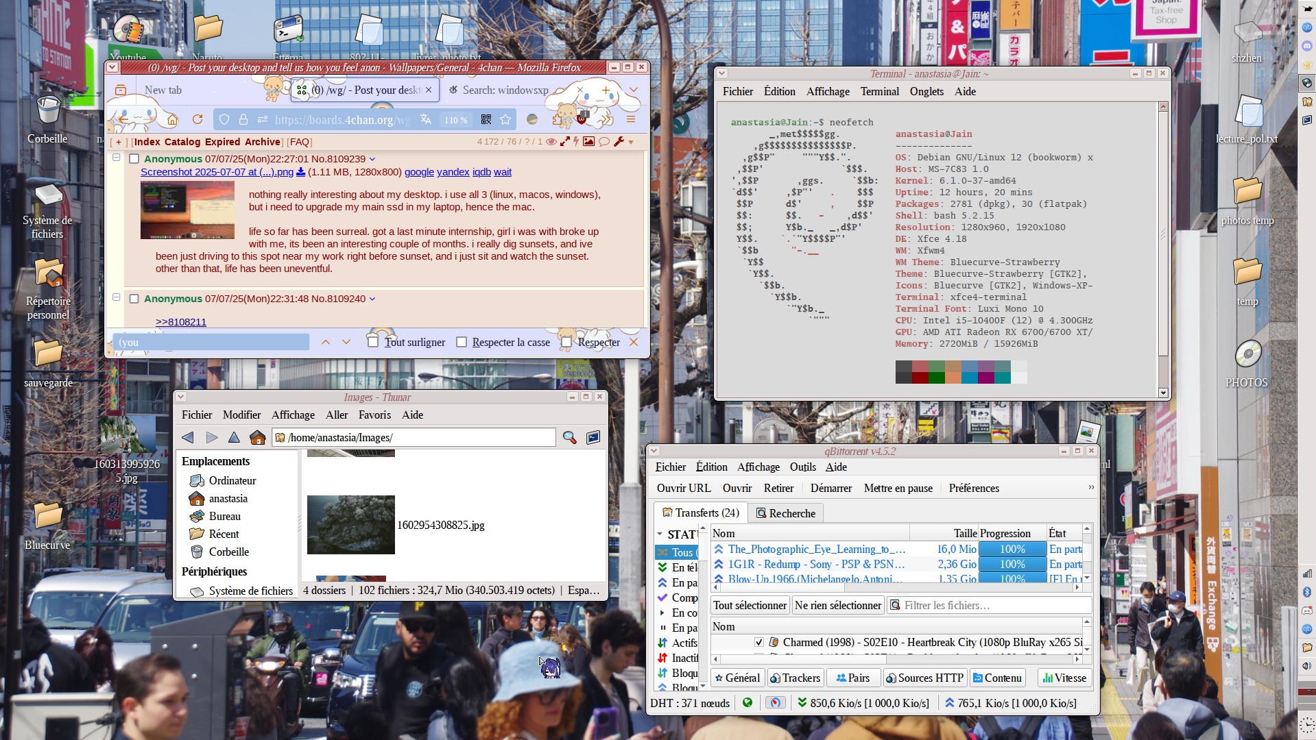
Task: Open the Firefox home page
Action: 172,119
